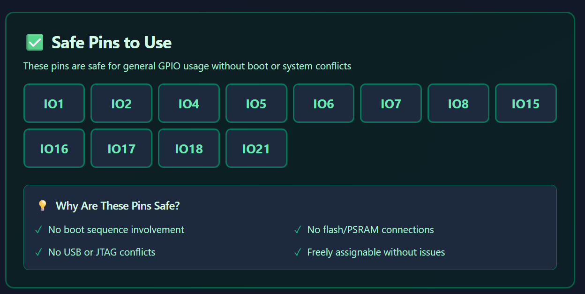The width and height of the screenshot is (585, 294).
Task: Select the IO7 pin box
Action: click(391, 103)
